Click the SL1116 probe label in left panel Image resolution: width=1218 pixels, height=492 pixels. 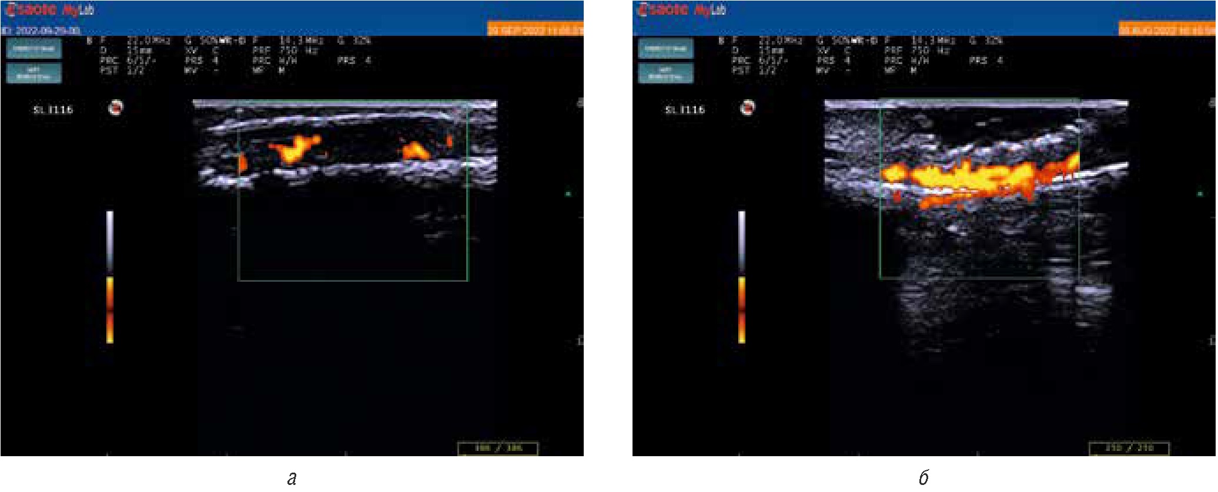tap(53, 110)
